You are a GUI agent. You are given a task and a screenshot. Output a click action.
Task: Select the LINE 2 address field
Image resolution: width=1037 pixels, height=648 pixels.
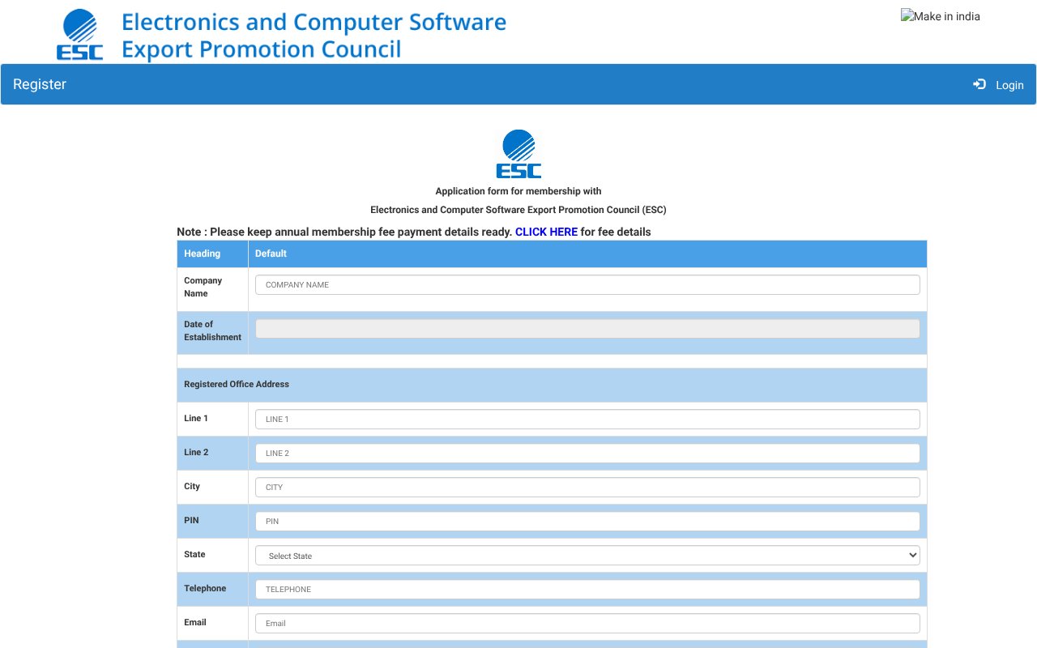click(587, 453)
